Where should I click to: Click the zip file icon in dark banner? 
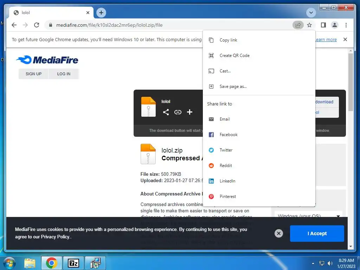pyautogui.click(x=148, y=107)
